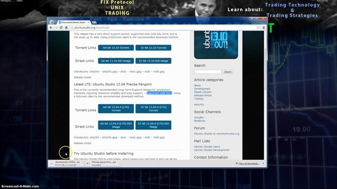Image resolution: width=337 pixels, height=189 pixels.
Task: Open Release notes link under 13.10 checksums
Action: [82, 77]
